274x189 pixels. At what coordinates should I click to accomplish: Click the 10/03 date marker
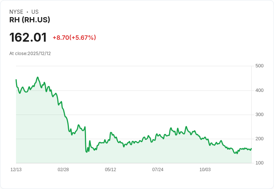[x=205, y=170]
